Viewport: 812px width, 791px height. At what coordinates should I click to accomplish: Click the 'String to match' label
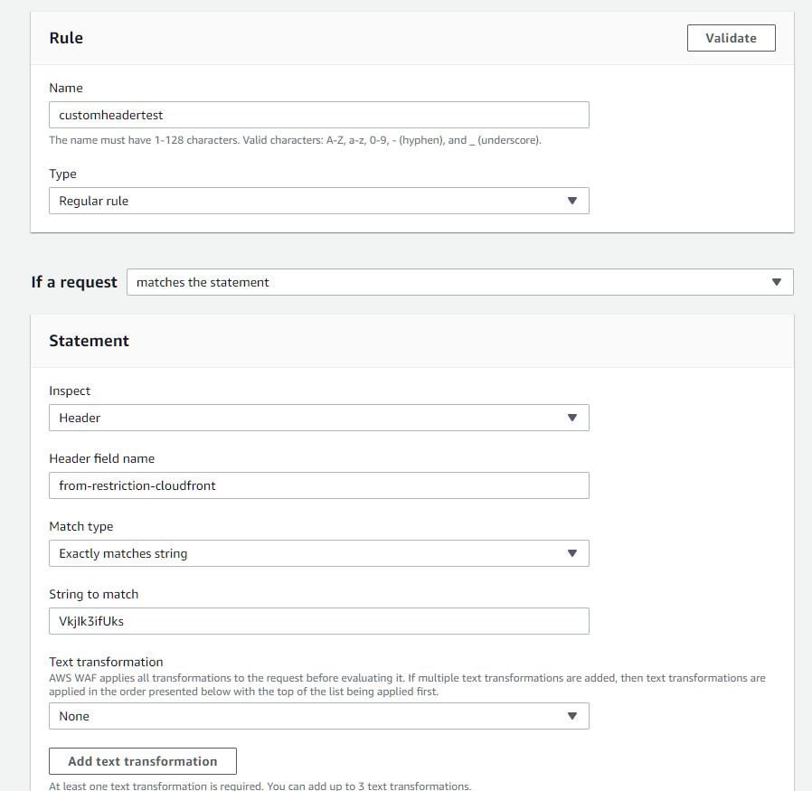(x=94, y=594)
